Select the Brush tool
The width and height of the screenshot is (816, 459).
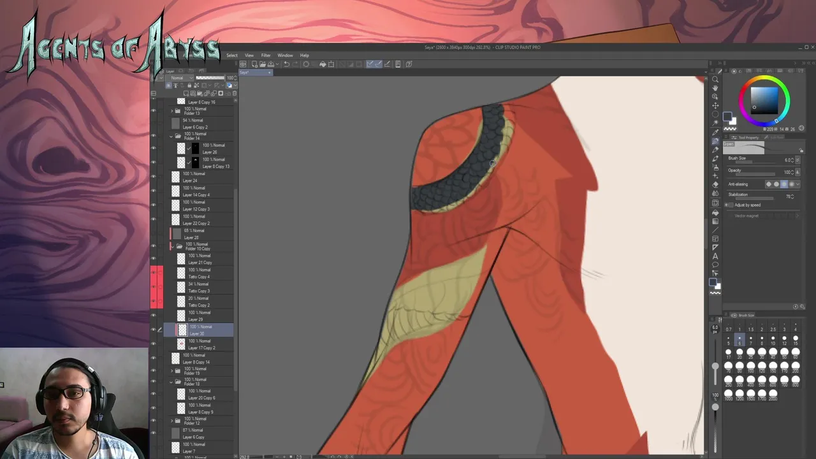[715, 159]
